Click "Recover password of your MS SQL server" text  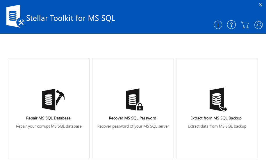[x=133, y=126]
